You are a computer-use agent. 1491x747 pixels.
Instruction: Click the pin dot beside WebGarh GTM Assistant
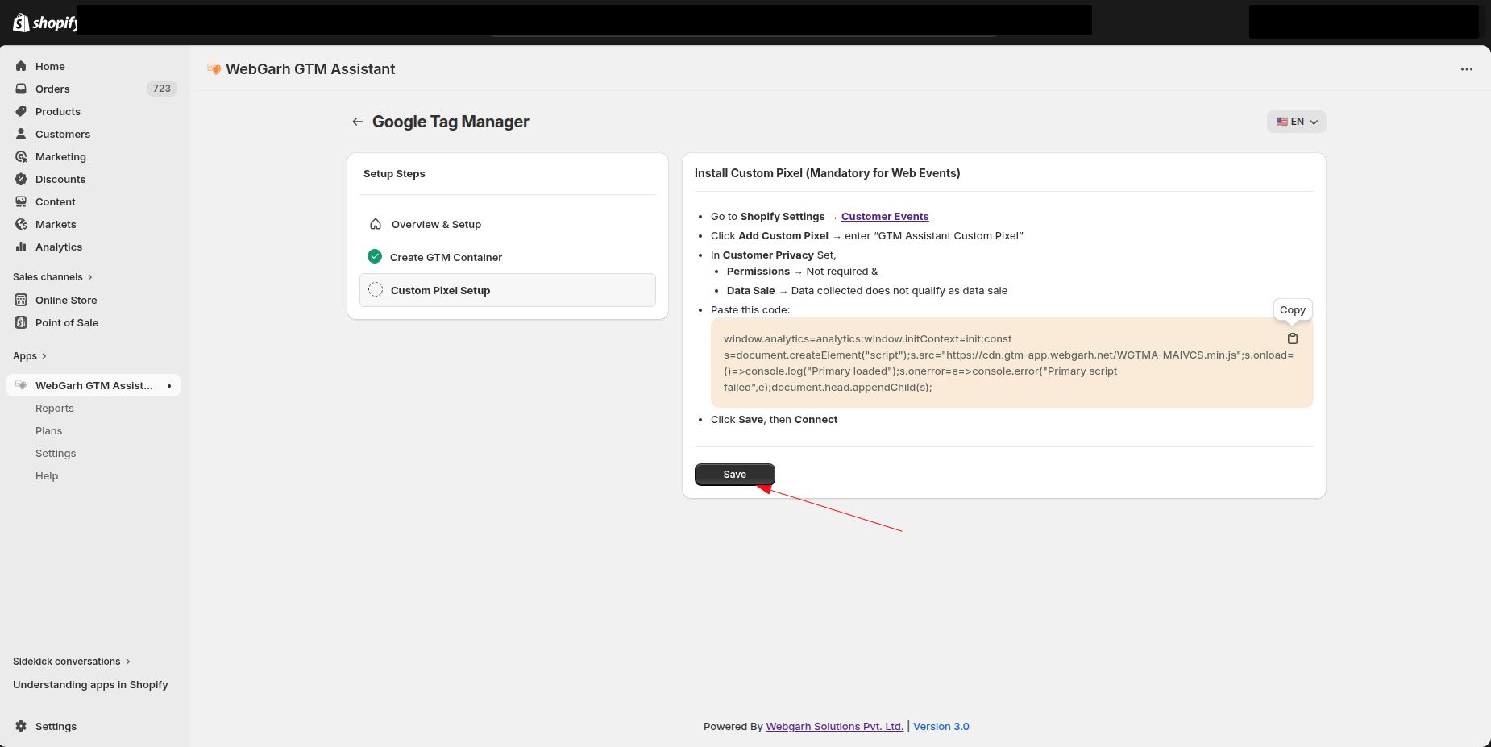[x=169, y=386]
